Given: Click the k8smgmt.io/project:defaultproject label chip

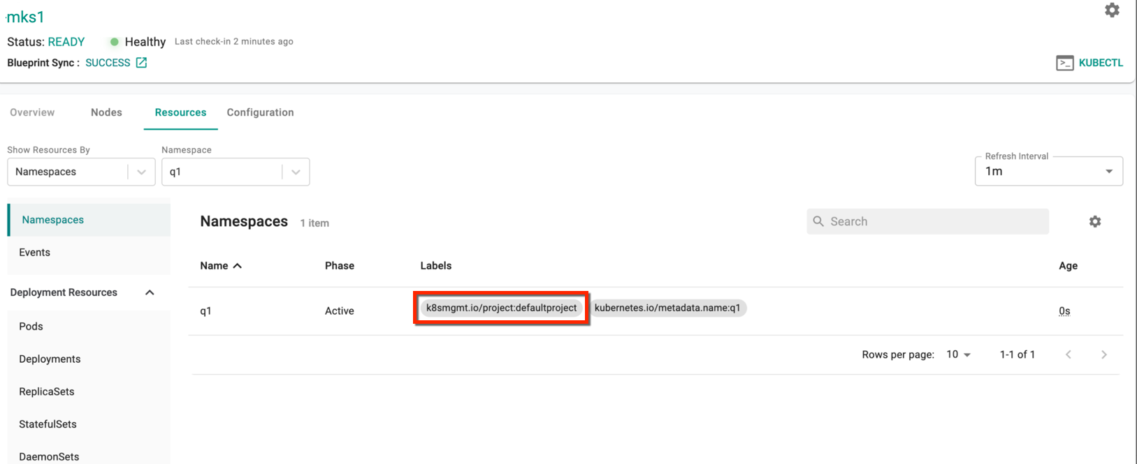Looking at the screenshot, I should pyautogui.click(x=502, y=308).
